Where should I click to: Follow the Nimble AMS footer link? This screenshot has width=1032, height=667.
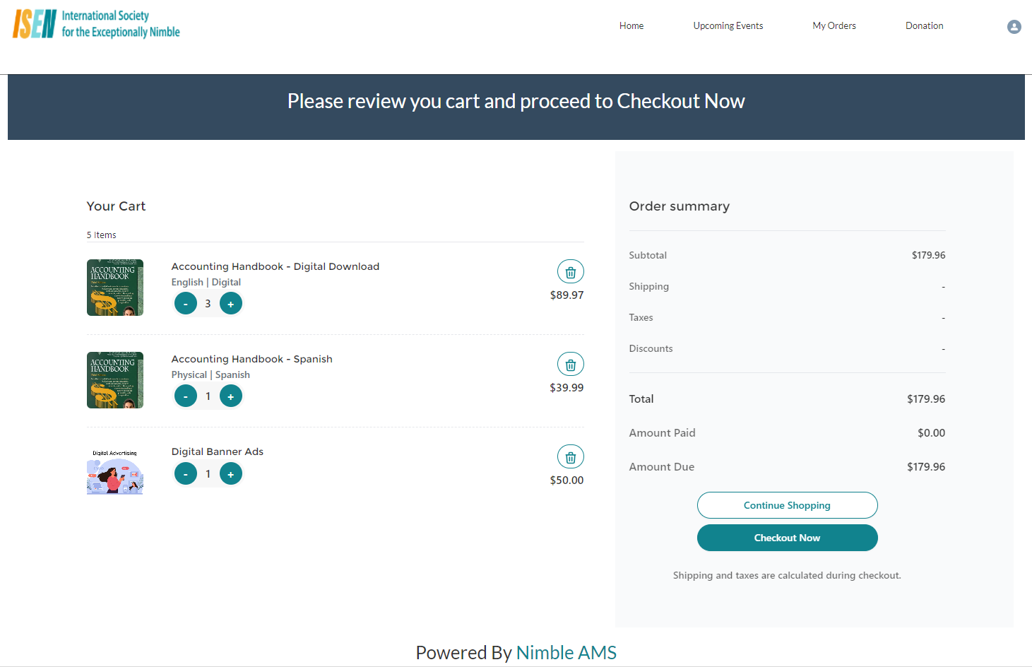[566, 652]
